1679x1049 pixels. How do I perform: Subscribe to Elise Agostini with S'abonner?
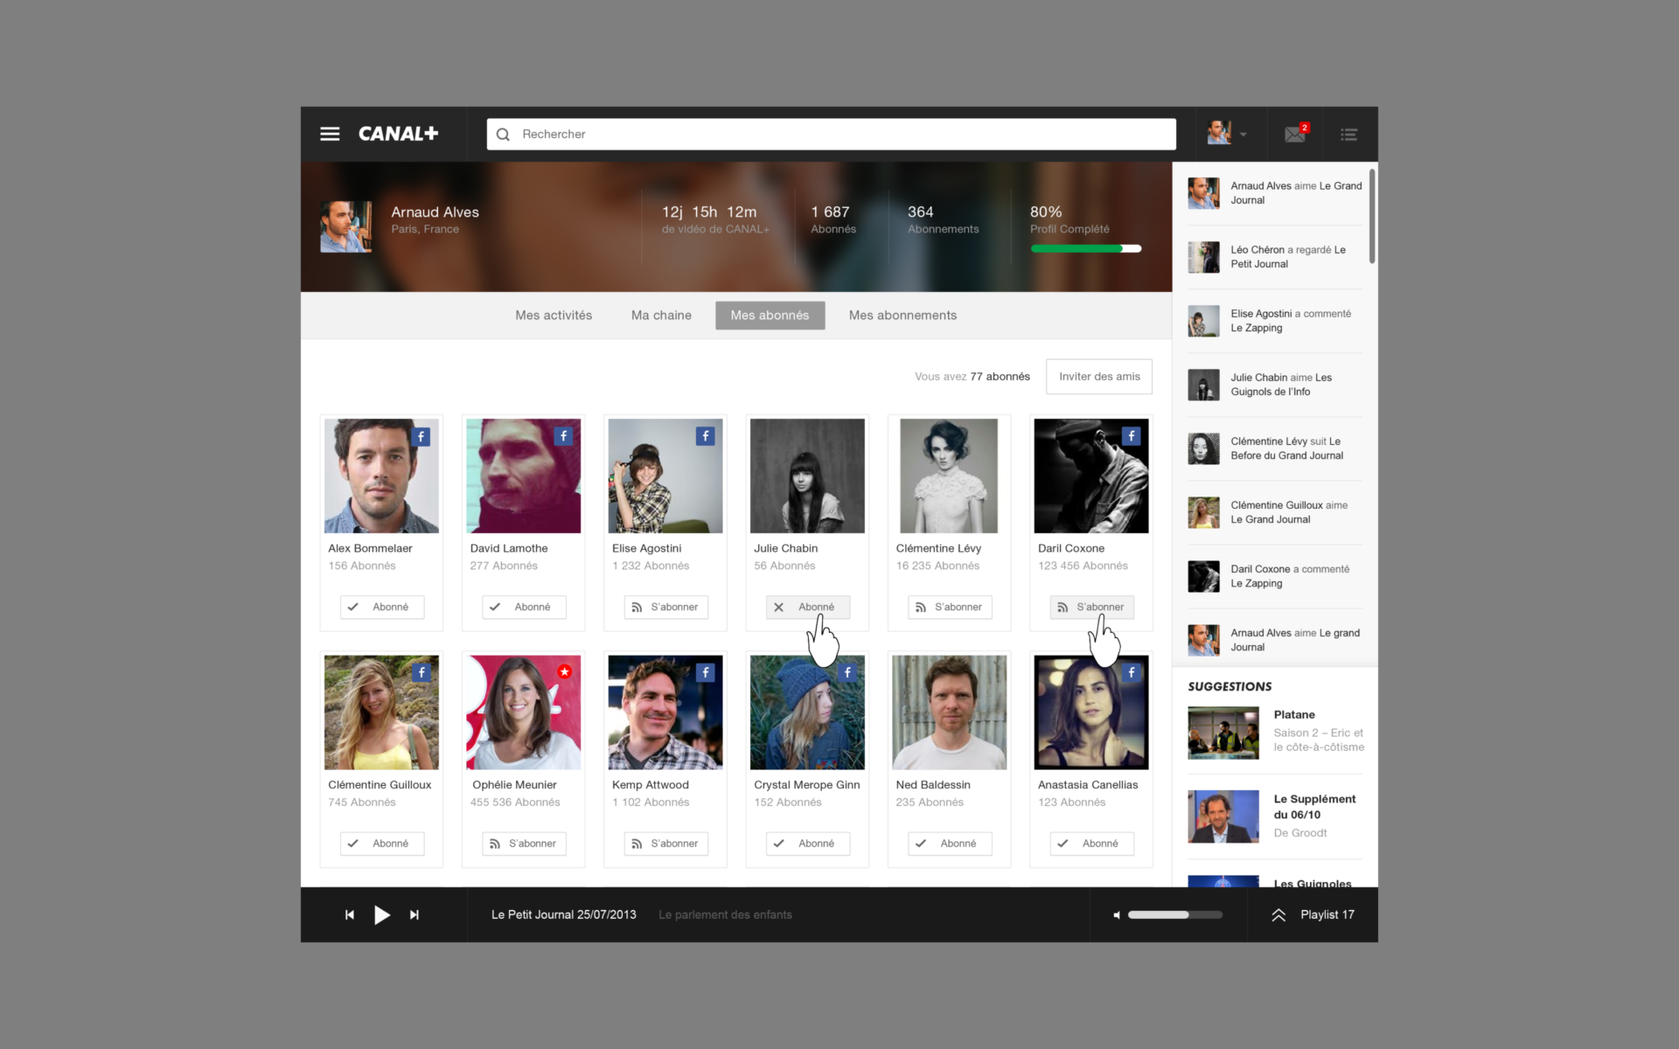click(665, 607)
